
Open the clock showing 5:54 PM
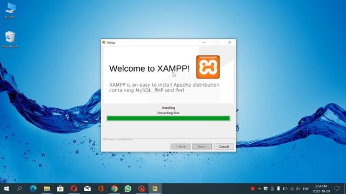click(x=321, y=189)
